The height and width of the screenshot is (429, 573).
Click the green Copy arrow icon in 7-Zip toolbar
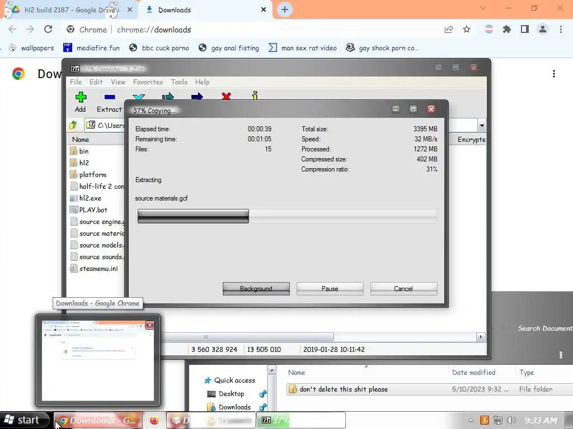tap(168, 96)
